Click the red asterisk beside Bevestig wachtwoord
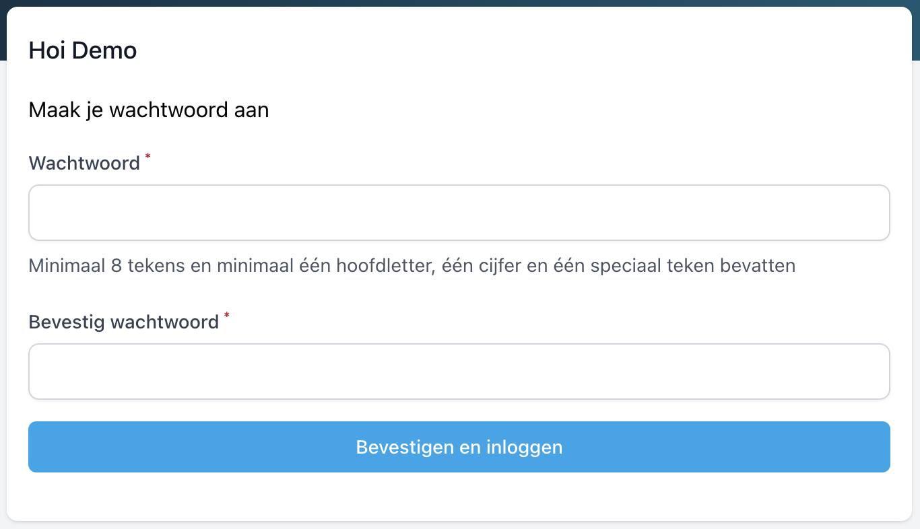 point(227,316)
